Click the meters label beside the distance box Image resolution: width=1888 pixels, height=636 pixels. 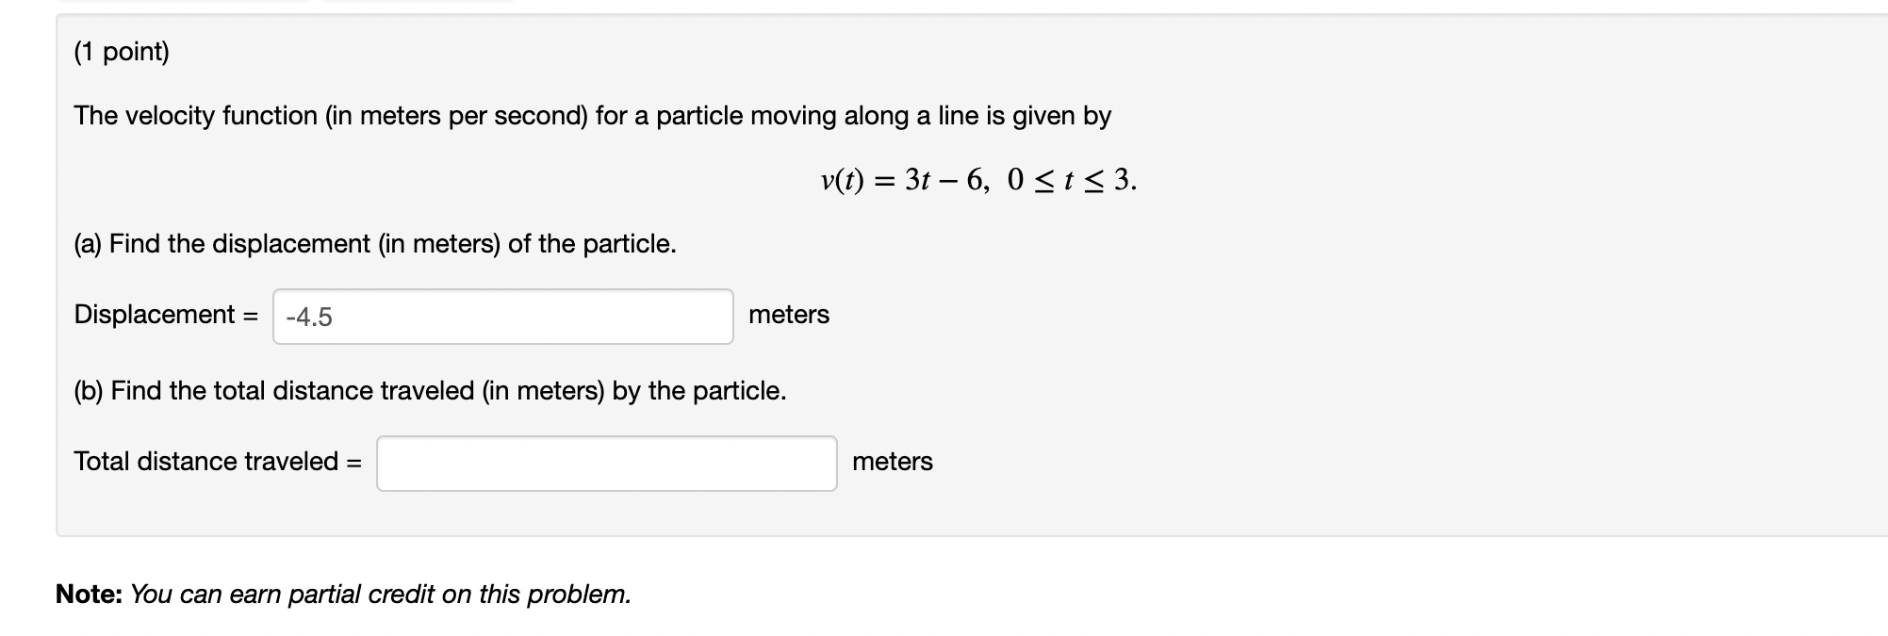(892, 462)
